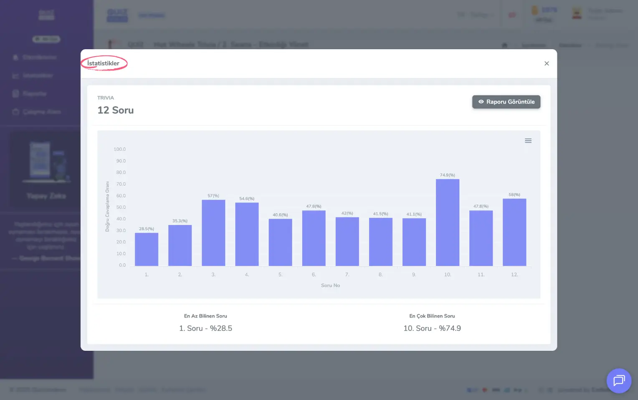Select the 40.6% bar for question 5
Screen dimensions: 638x400
(x=280, y=242)
